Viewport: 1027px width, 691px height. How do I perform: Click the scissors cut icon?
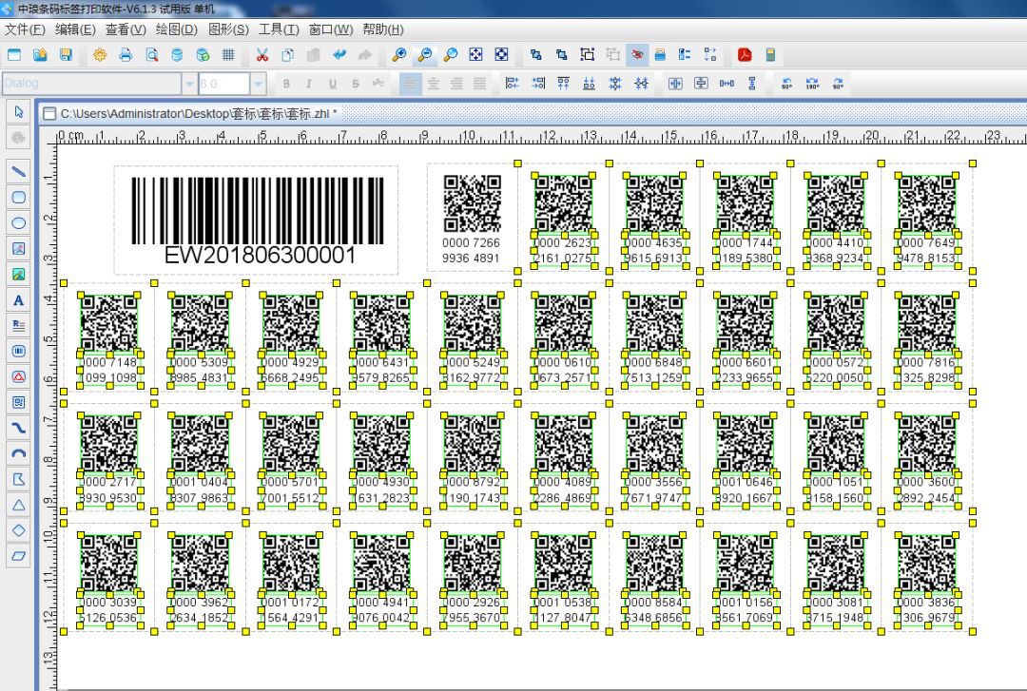pos(262,55)
